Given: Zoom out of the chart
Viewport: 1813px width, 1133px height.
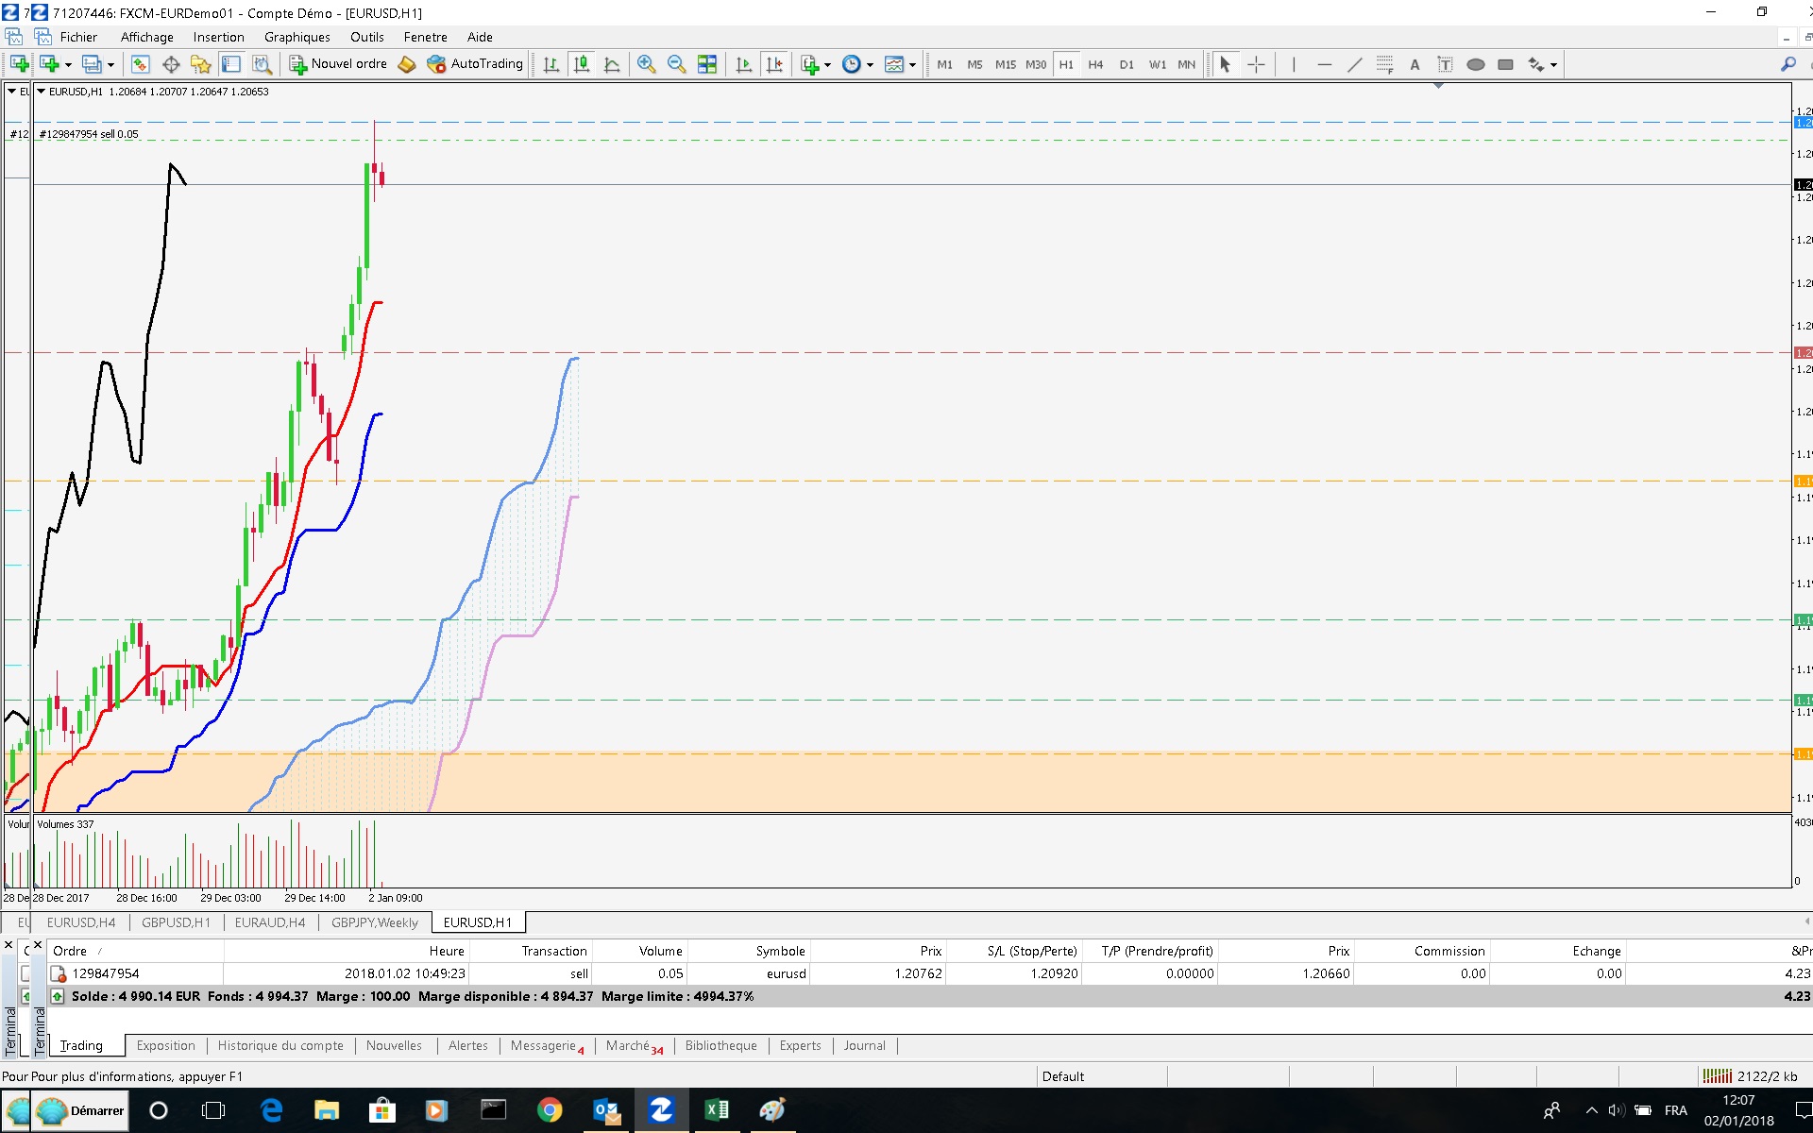Looking at the screenshot, I should coord(677,64).
